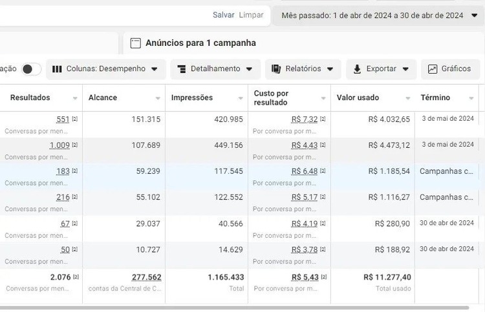The width and height of the screenshot is (485, 312).
Task: Click the Gráficos chart icon
Action: pos(433,69)
